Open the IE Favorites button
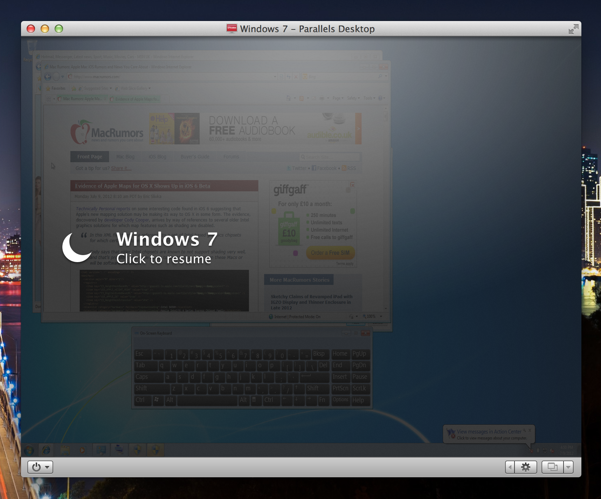 (x=56, y=88)
